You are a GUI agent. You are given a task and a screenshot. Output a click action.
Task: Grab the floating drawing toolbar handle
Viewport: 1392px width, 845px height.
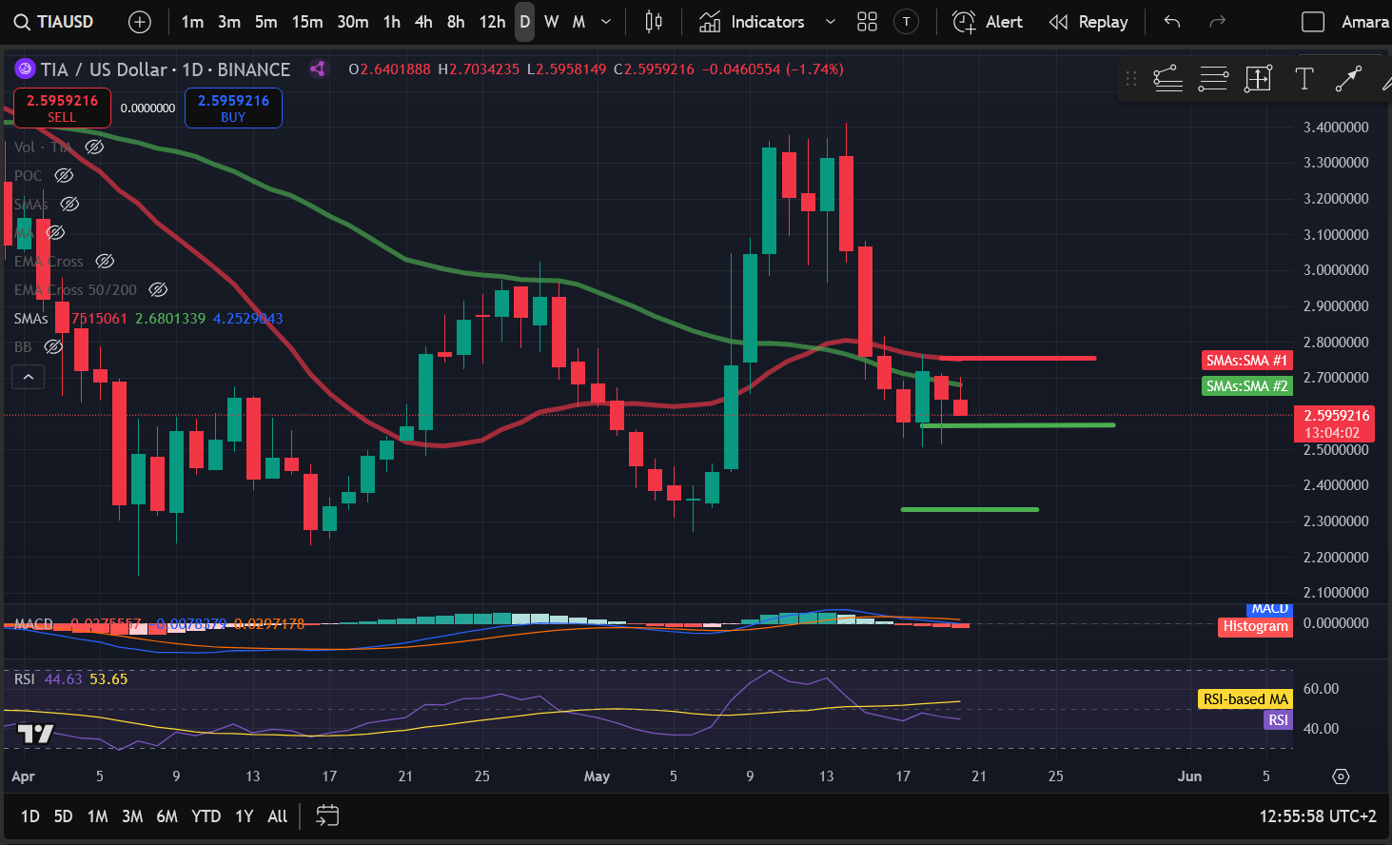point(1131,79)
